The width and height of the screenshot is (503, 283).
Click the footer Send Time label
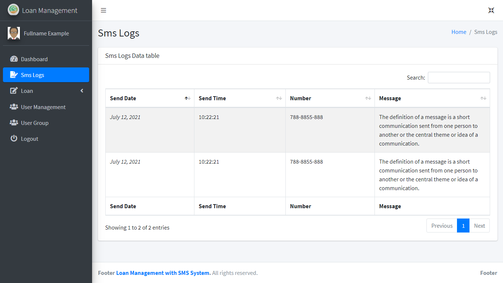(x=212, y=206)
